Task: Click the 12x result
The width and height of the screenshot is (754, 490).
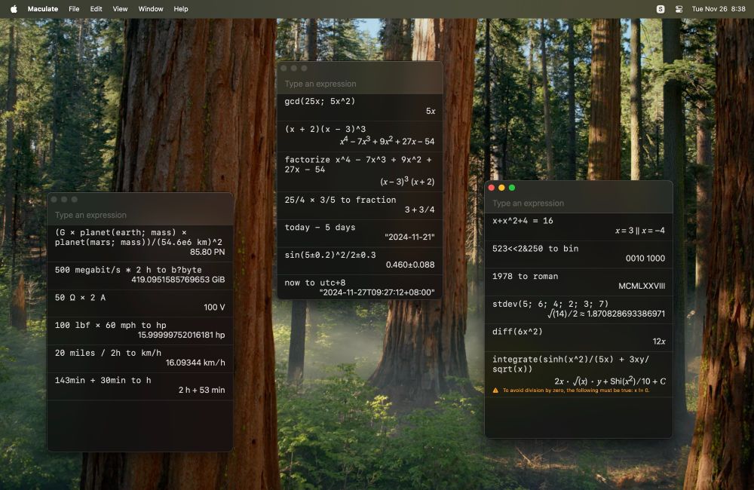Action: (x=659, y=341)
